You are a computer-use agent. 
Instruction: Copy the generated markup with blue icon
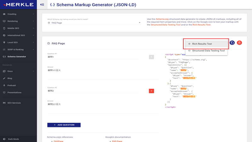(232, 43)
